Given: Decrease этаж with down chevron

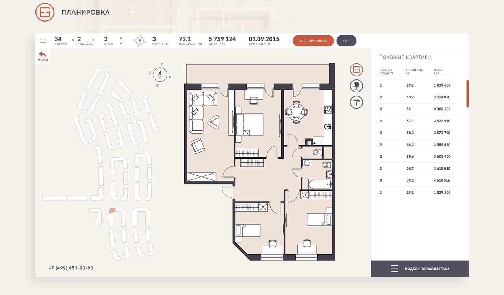Looking at the screenshot, I should (x=121, y=43).
